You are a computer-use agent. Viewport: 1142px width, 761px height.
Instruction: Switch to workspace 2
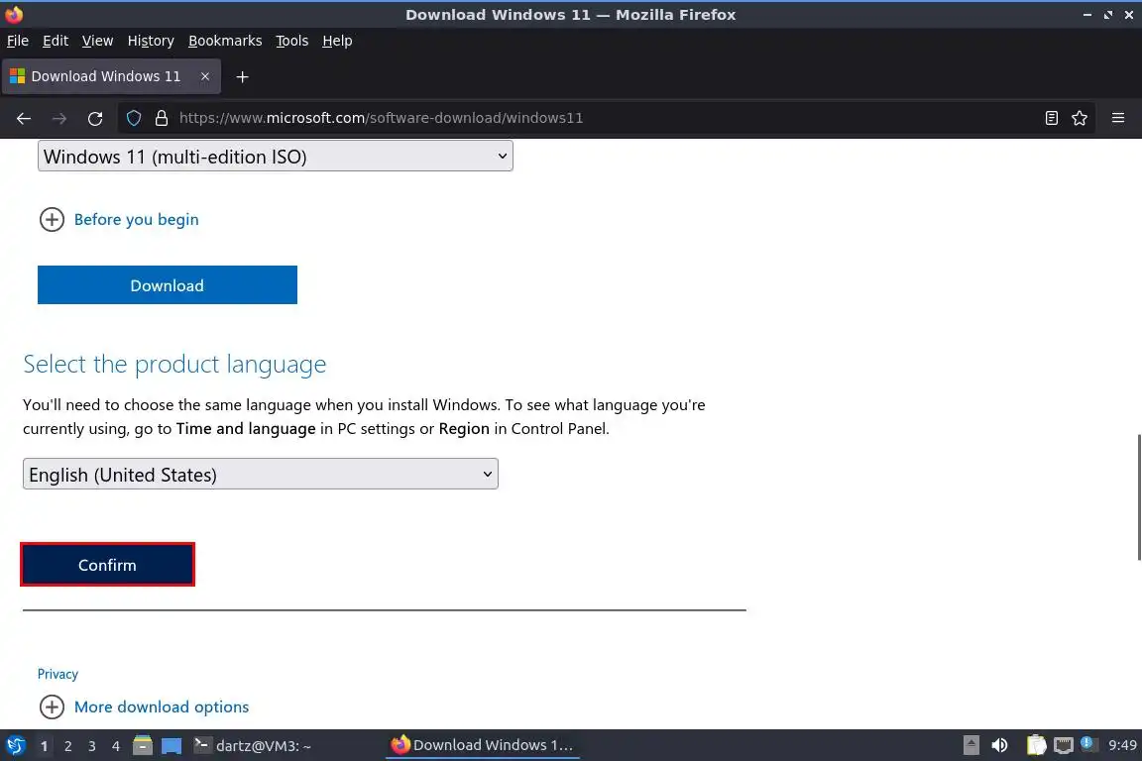pyautogui.click(x=67, y=746)
